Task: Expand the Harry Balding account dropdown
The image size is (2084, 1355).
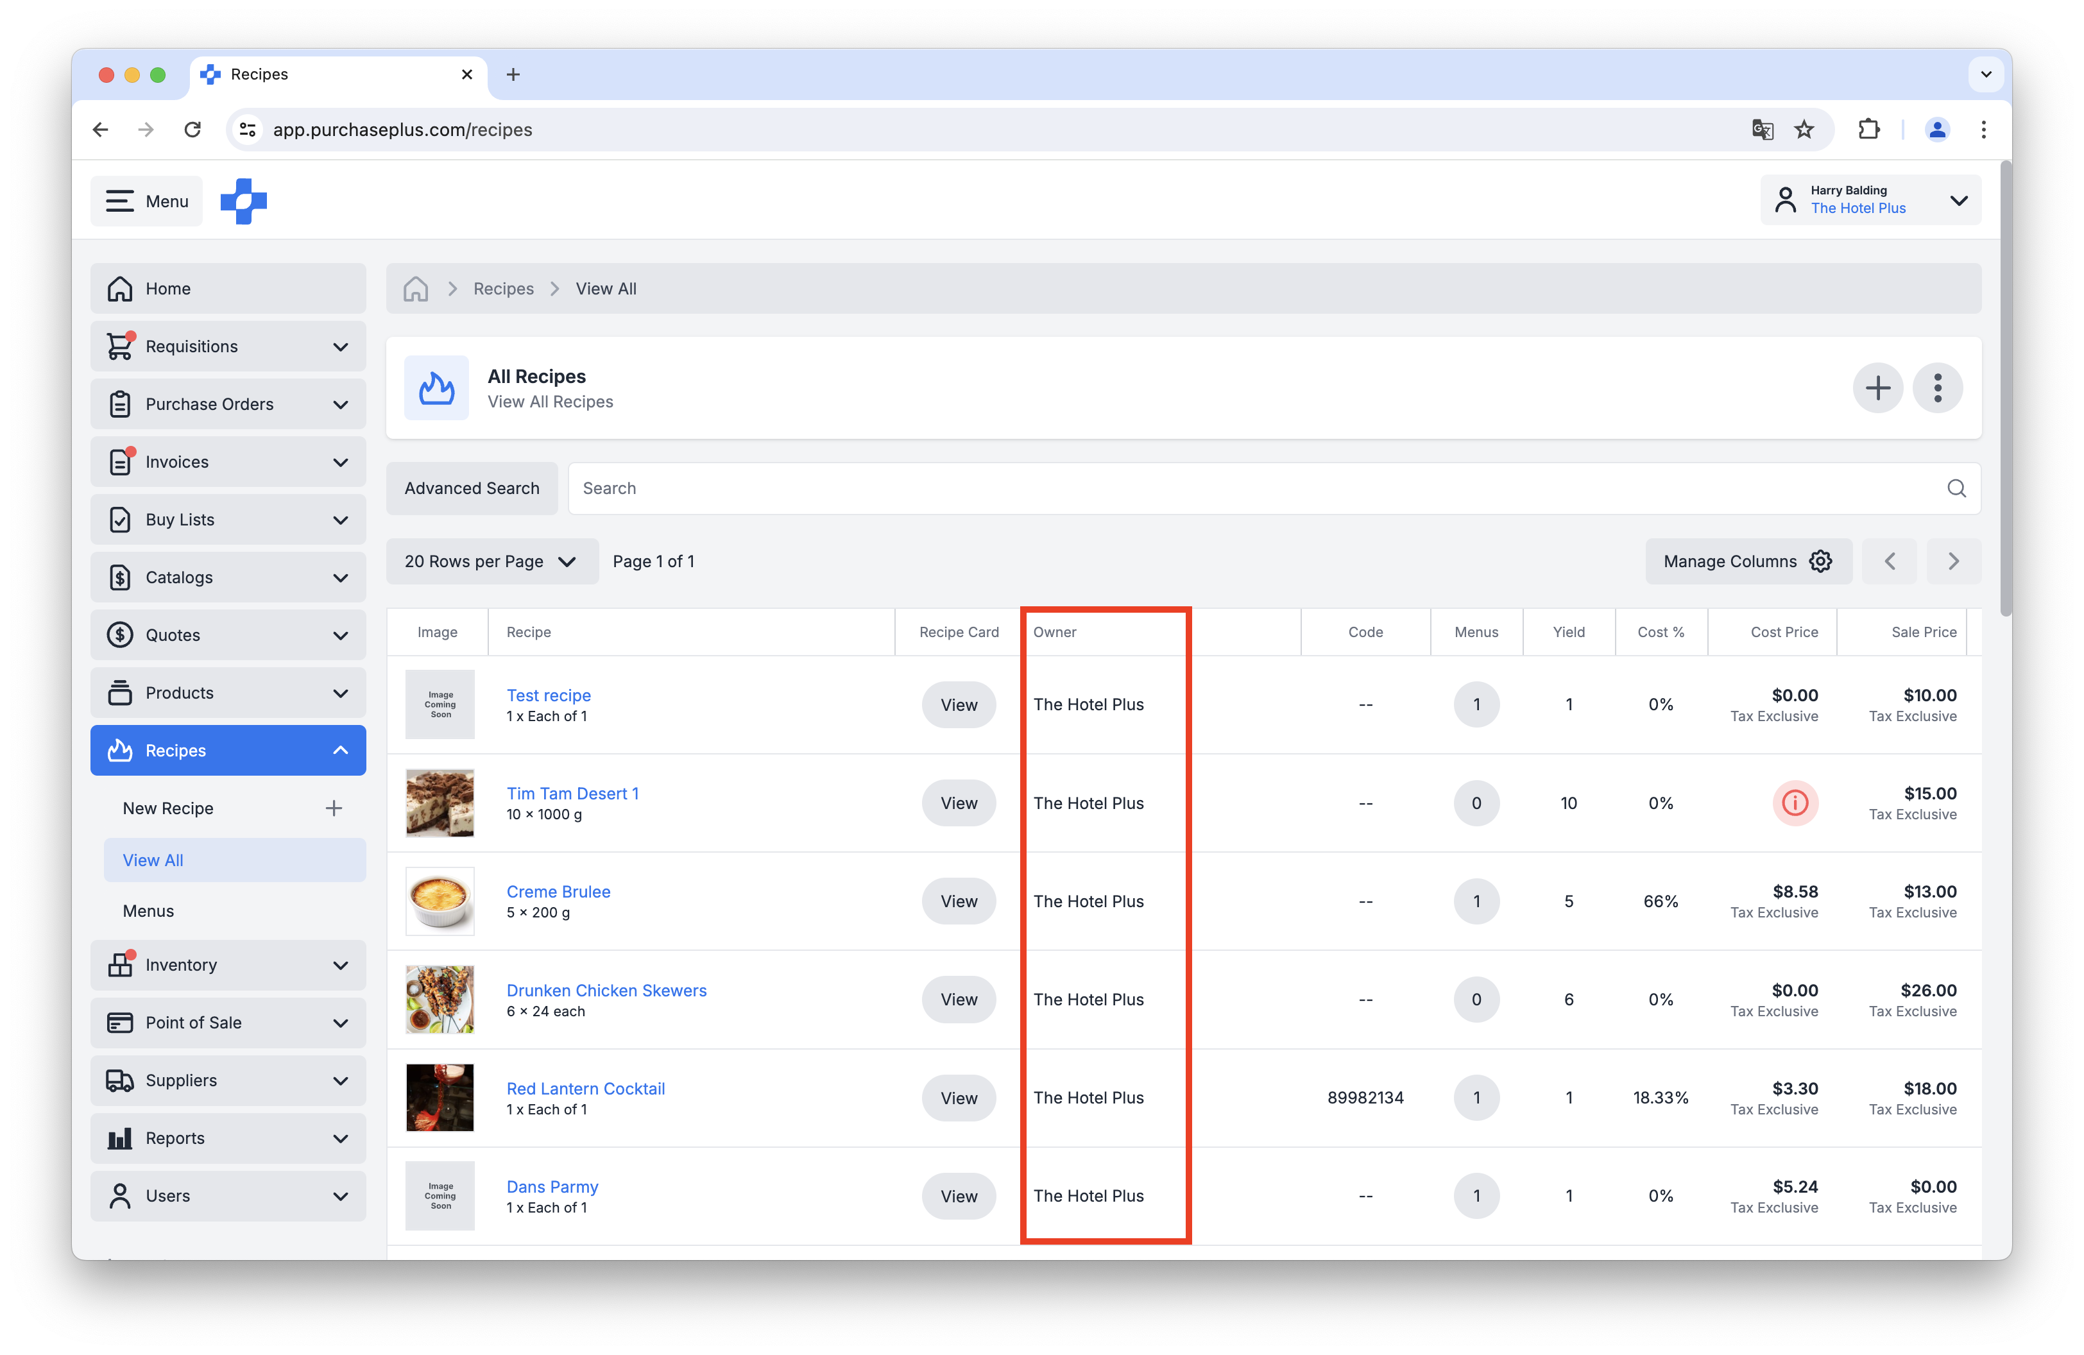Action: [1959, 200]
